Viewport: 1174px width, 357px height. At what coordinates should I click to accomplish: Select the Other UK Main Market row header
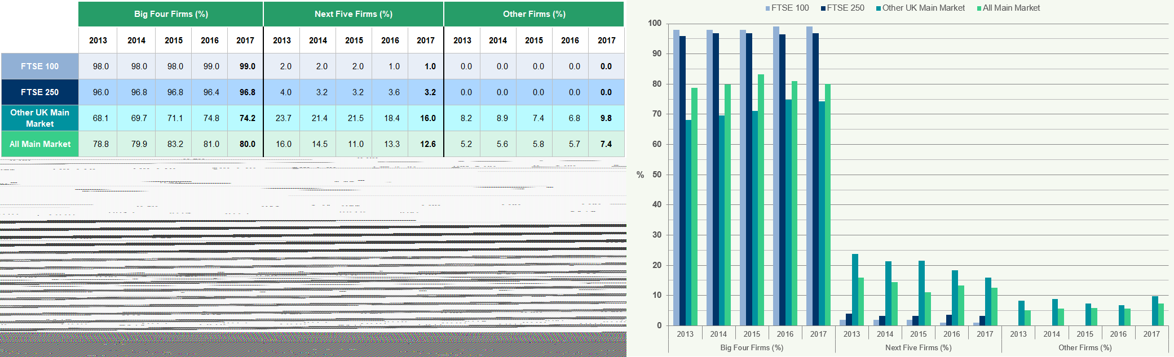click(x=40, y=118)
